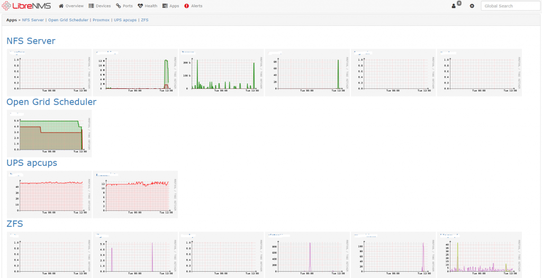Open the ZFS section heading
This screenshot has height=278, width=542.
[x=15, y=224]
